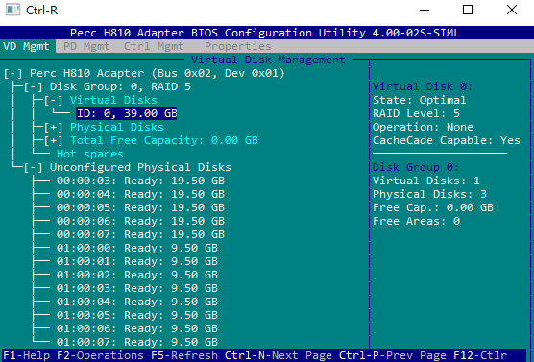Click the Physical Disks: 3 text

click(429, 195)
